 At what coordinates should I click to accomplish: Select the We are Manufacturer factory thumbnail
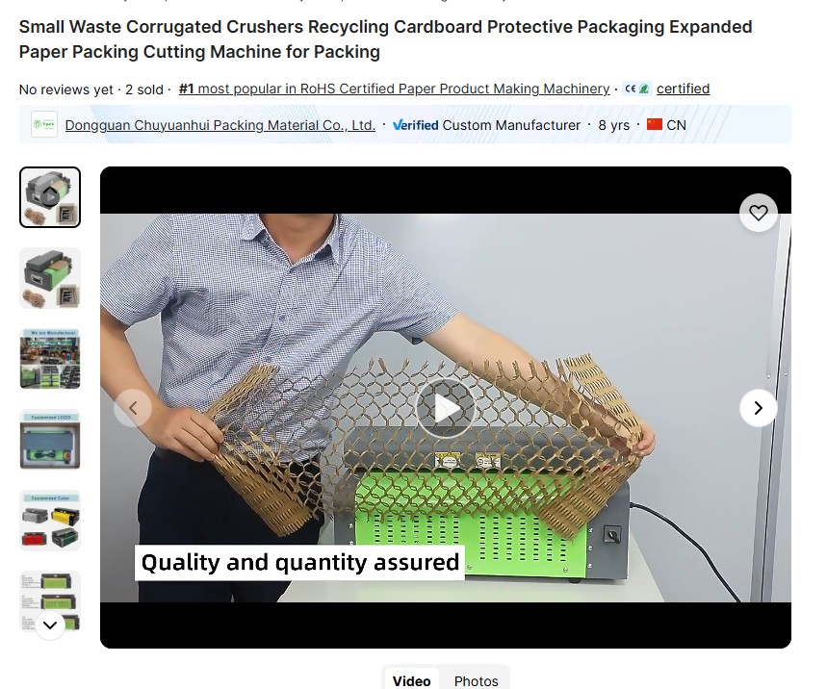click(50, 359)
